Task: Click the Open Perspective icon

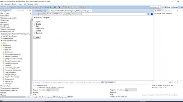Action: pos(163,7)
